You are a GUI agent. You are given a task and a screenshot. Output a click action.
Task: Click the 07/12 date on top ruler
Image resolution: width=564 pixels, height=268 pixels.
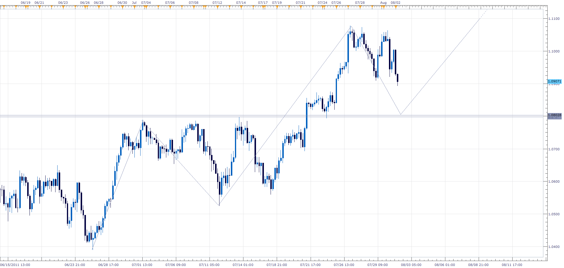pyautogui.click(x=217, y=3)
